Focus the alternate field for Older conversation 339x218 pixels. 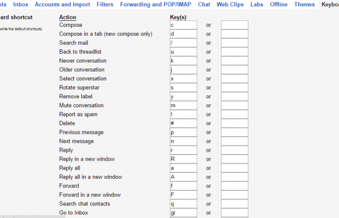point(234,69)
